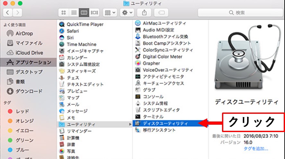Select the Siri app icon
Screen dimensions: 285x159
point(62,38)
